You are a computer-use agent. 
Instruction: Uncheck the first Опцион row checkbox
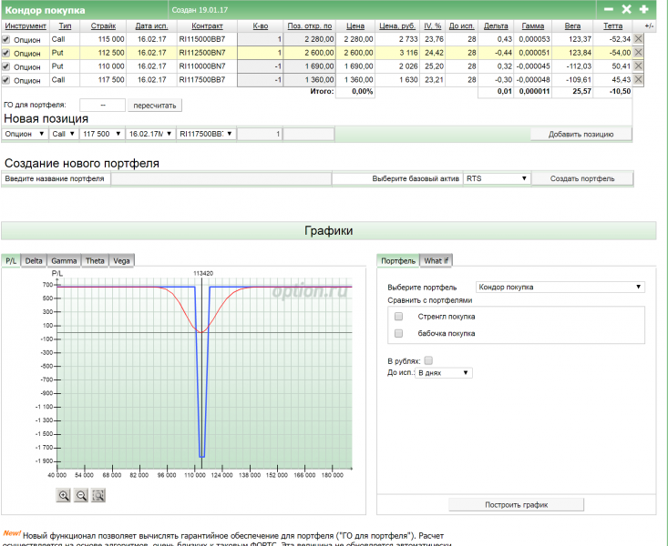(x=7, y=39)
